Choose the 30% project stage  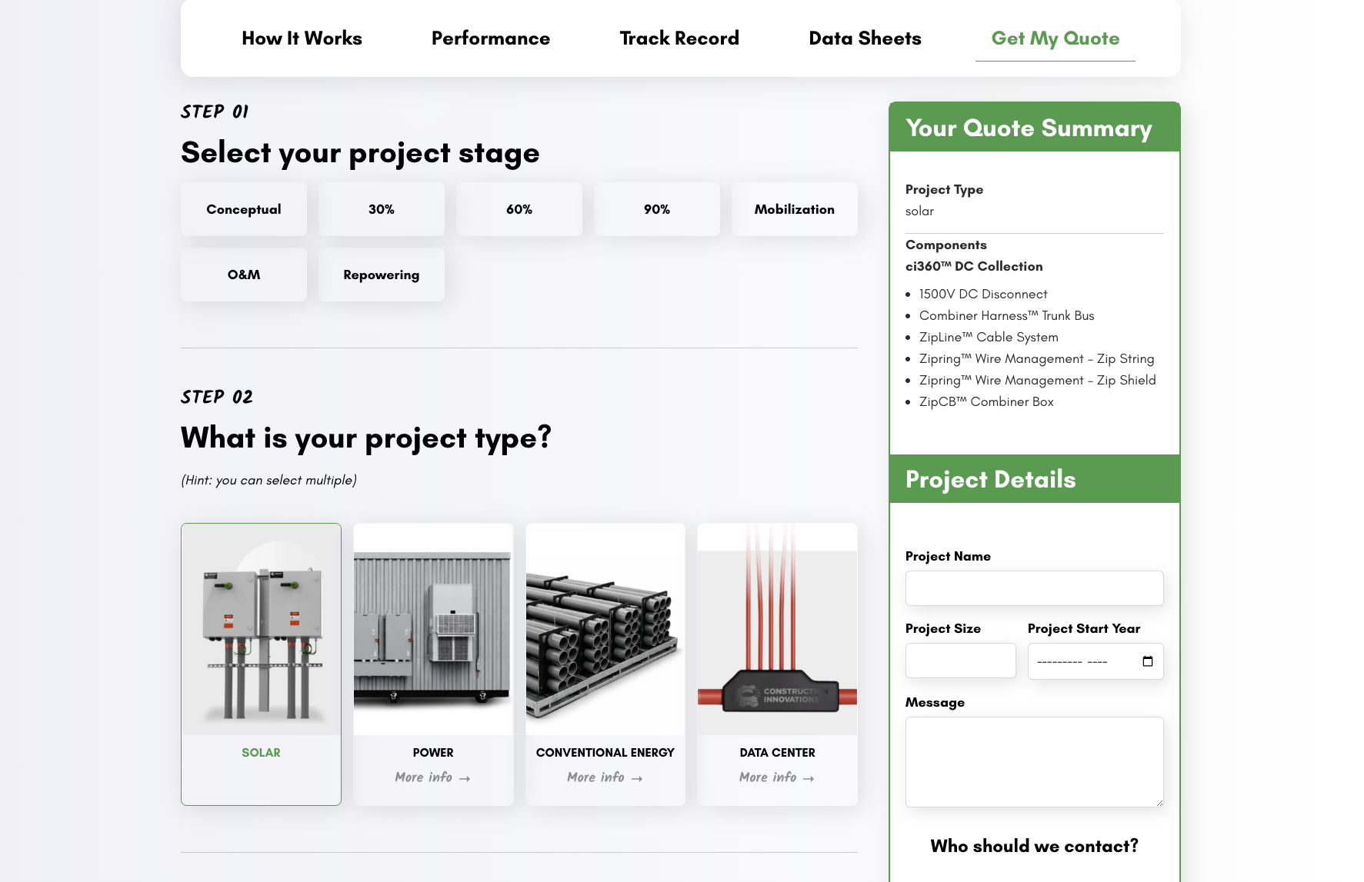click(382, 209)
